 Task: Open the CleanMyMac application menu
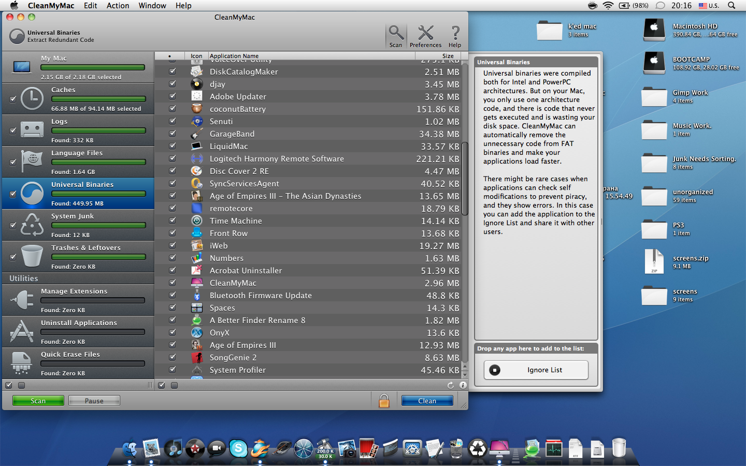[x=51, y=6]
